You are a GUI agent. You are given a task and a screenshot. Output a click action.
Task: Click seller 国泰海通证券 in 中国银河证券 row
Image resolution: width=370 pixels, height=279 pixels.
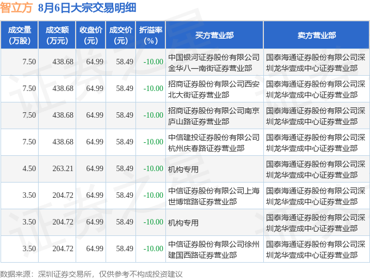pos(316,63)
